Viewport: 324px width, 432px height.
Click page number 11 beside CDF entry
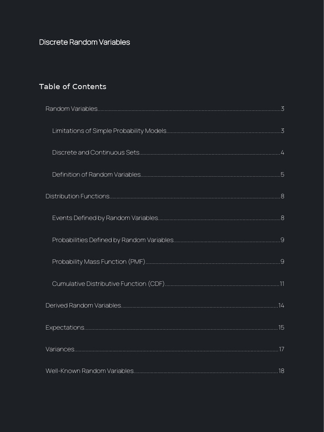click(x=282, y=284)
